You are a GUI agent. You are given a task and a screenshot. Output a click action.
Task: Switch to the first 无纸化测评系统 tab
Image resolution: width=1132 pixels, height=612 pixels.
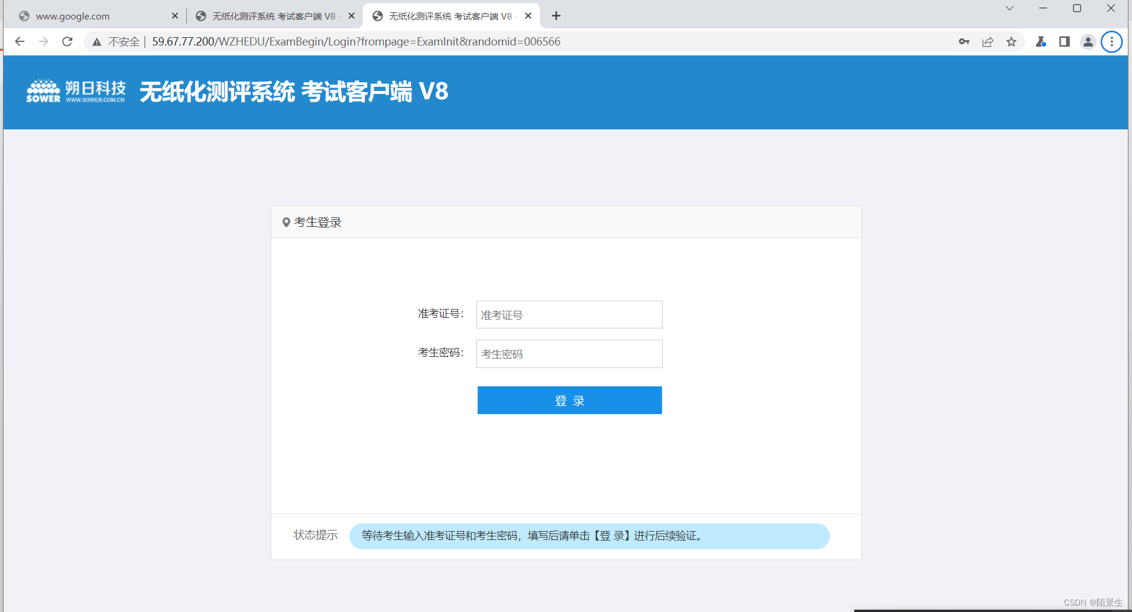click(272, 16)
